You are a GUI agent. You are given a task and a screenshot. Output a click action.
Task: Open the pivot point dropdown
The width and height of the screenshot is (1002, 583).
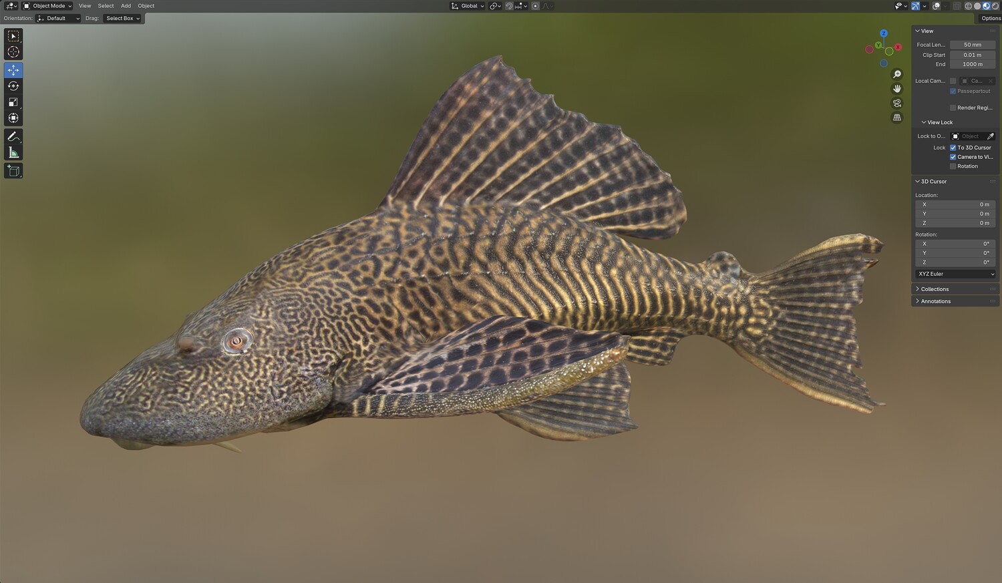[495, 6]
